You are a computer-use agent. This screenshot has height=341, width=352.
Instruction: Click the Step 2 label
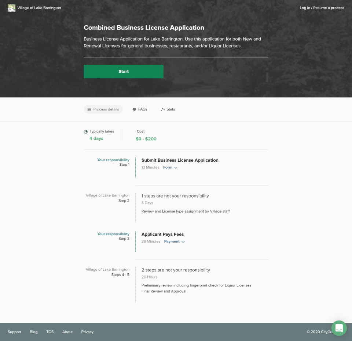coord(124,201)
